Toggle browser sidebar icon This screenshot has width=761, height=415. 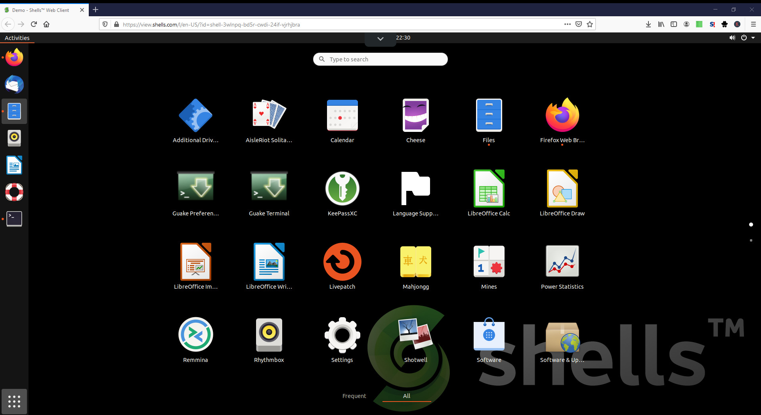coord(674,24)
